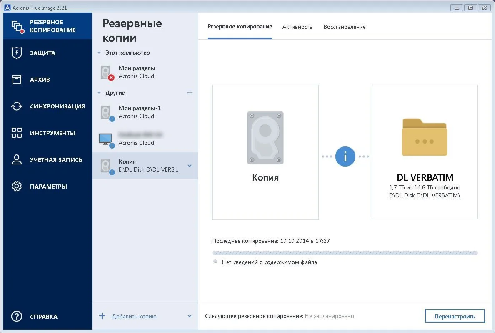The image size is (495, 333).
Task: Click the blue info circle between source and destination
Action: 345,156
